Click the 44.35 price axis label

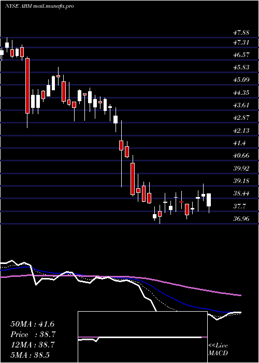point(241,93)
